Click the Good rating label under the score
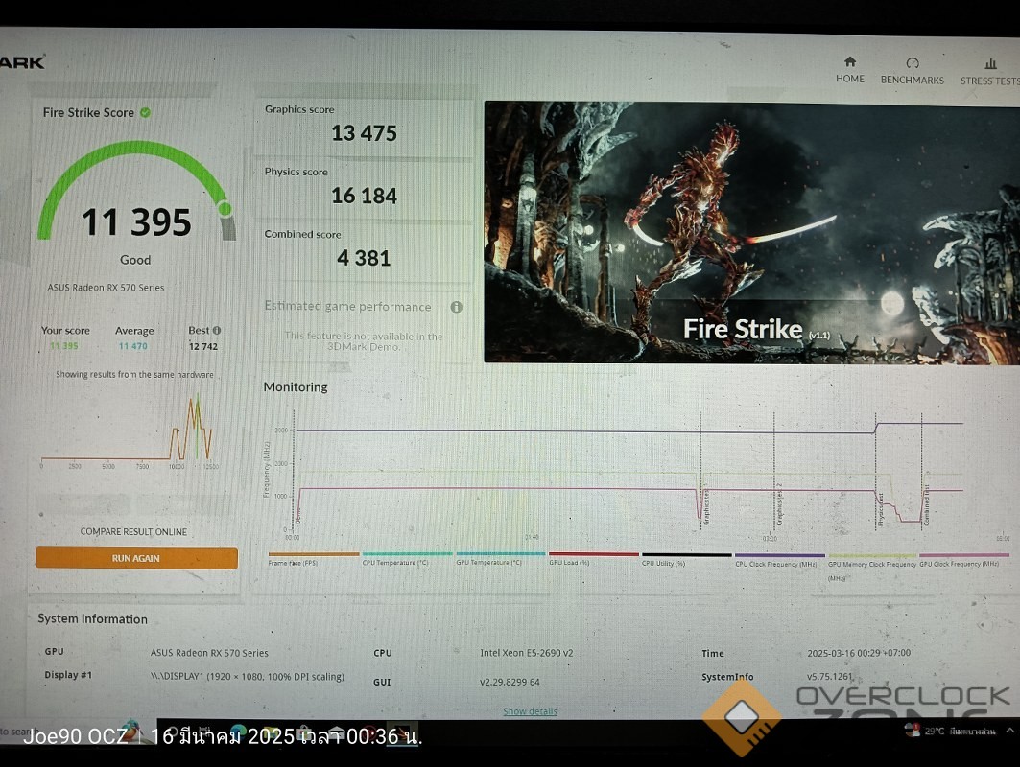The image size is (1020, 767). click(135, 260)
